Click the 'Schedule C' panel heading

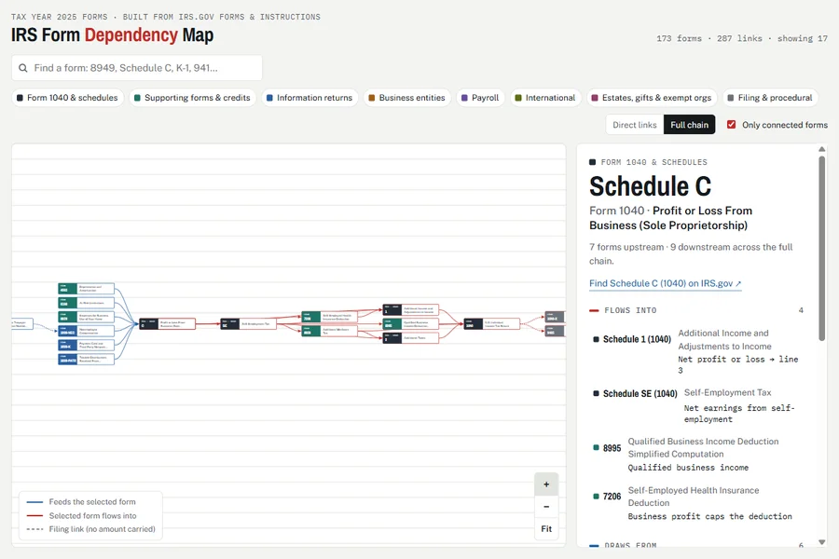click(650, 186)
